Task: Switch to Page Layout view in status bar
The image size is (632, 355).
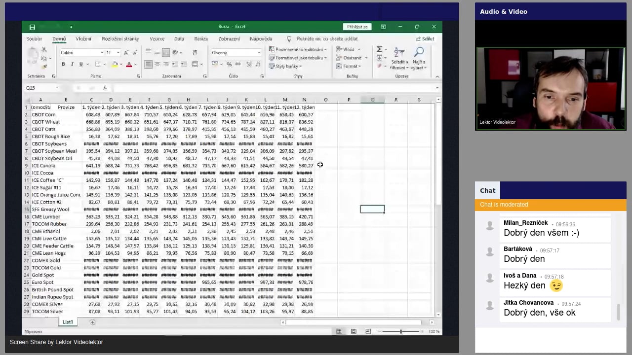Action: 354,331
